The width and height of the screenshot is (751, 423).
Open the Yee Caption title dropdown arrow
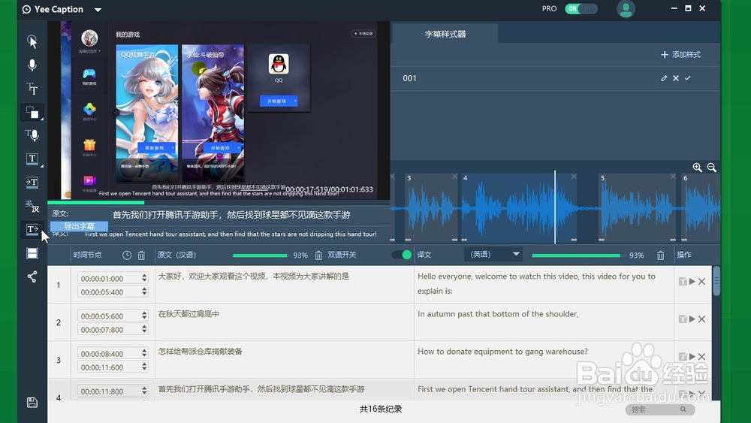pos(98,10)
